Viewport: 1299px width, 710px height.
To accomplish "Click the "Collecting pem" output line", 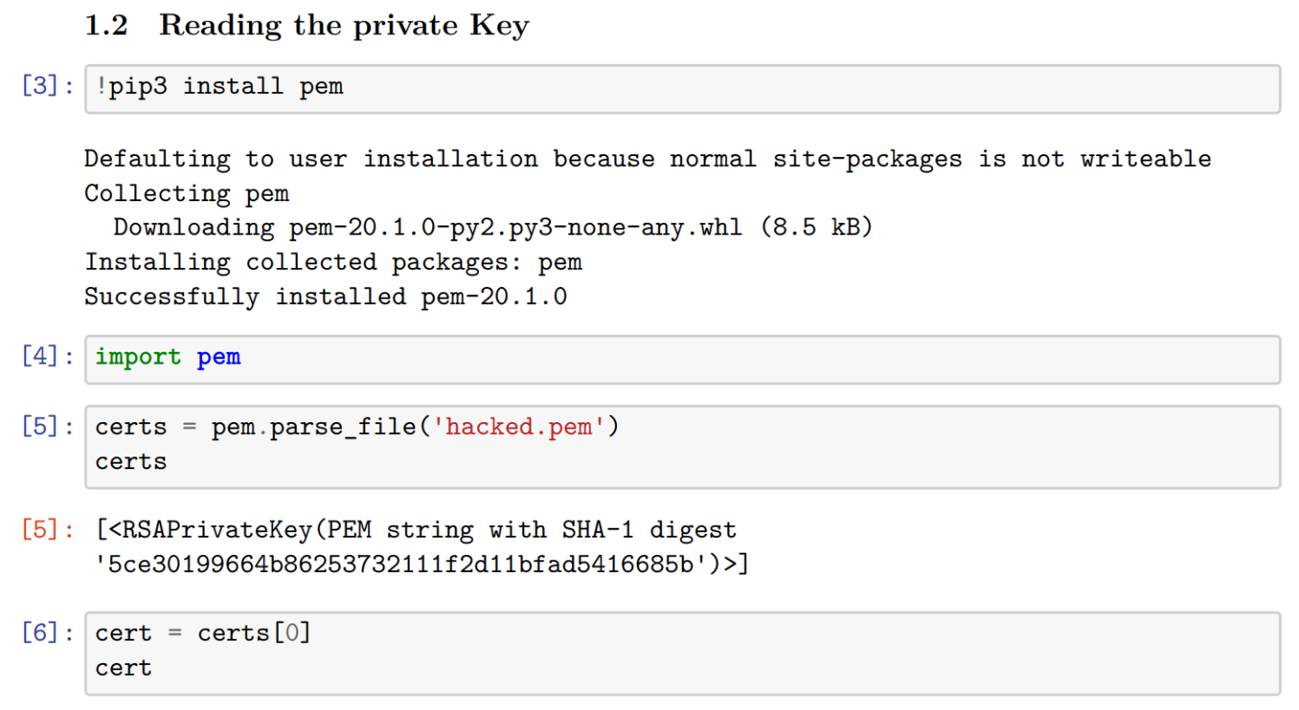I will (x=187, y=194).
